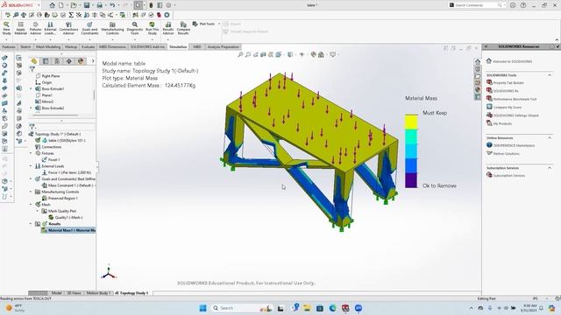The width and height of the screenshot is (561, 315).
Task: Collapse the Mesh tree node
Action: tap(31, 205)
